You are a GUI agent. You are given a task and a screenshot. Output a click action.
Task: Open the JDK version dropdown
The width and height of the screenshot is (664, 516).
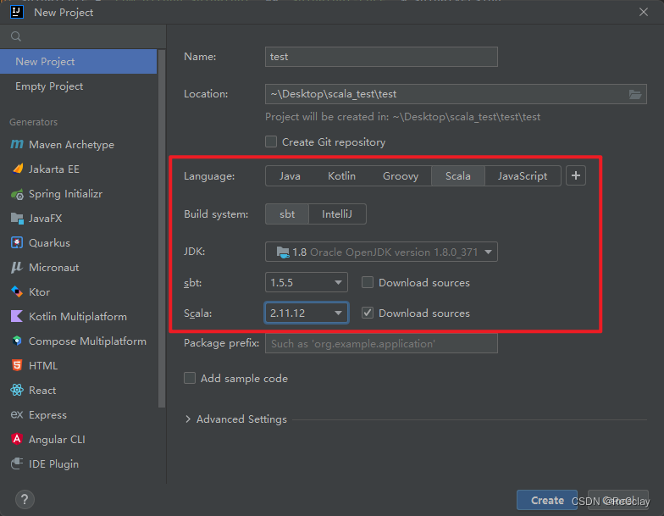[x=381, y=252]
